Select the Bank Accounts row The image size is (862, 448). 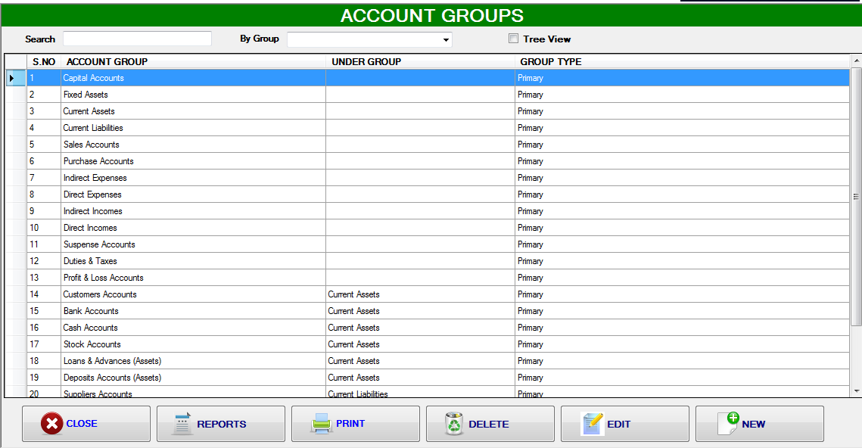(189, 311)
